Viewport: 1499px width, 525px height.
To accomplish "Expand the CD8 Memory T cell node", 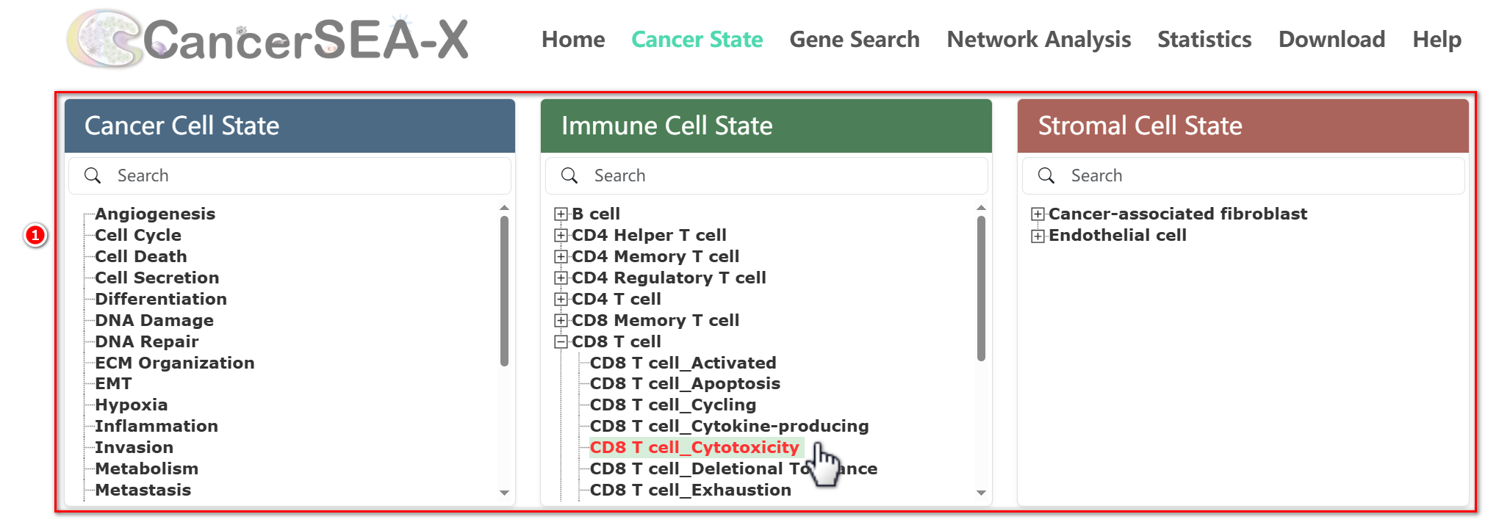I will click(x=561, y=321).
